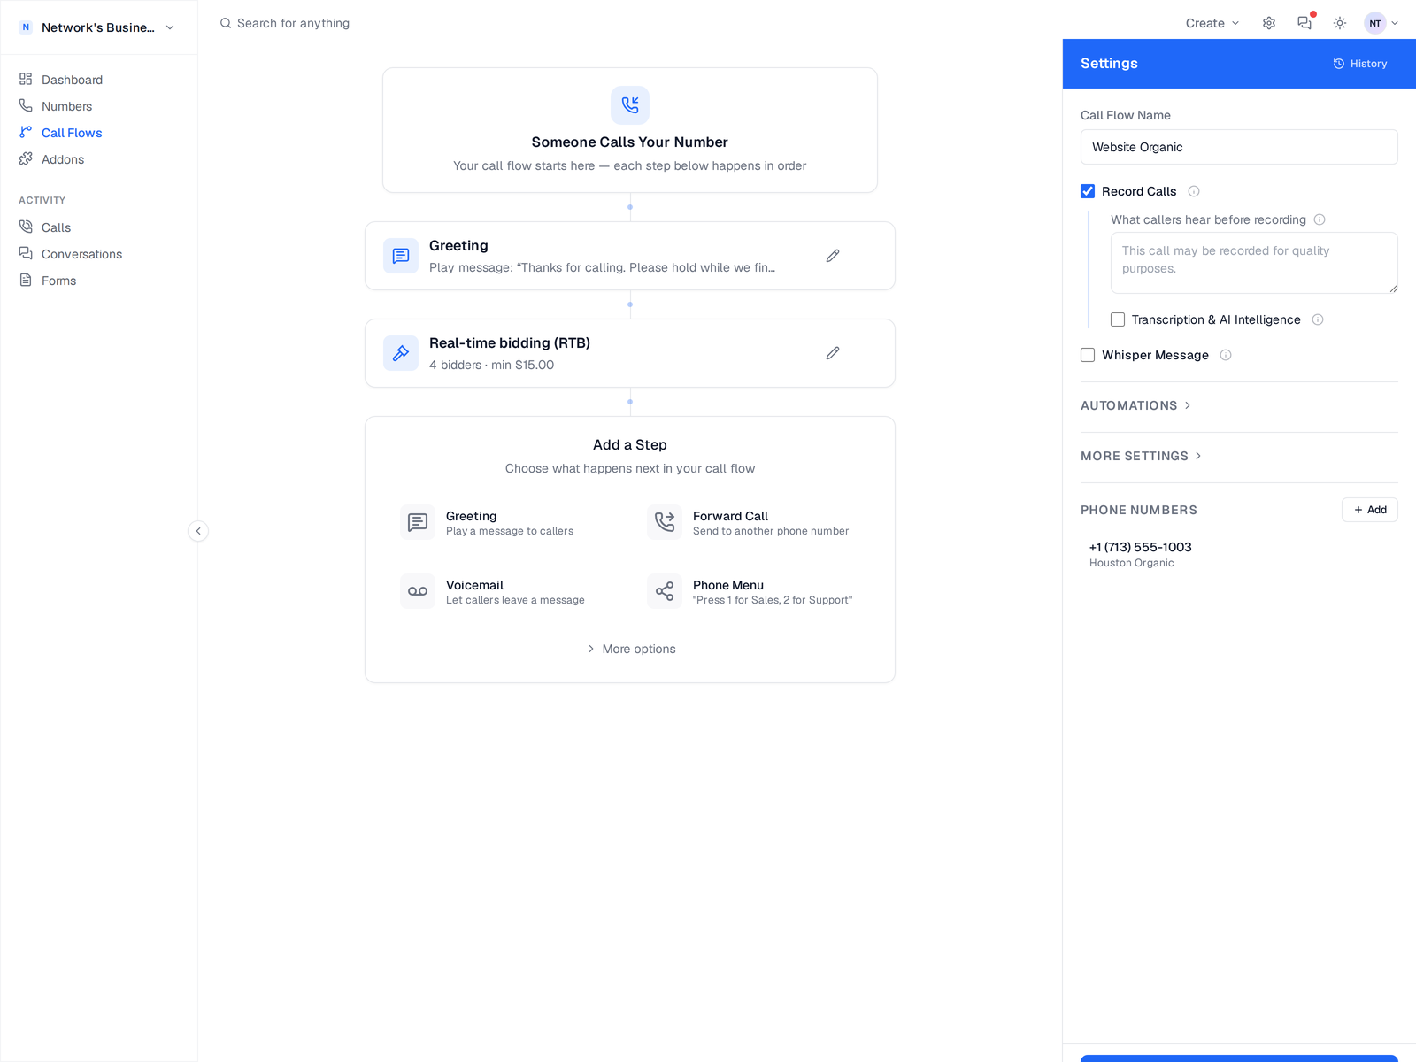Click the Forms document icon
The image size is (1416, 1062).
26,280
